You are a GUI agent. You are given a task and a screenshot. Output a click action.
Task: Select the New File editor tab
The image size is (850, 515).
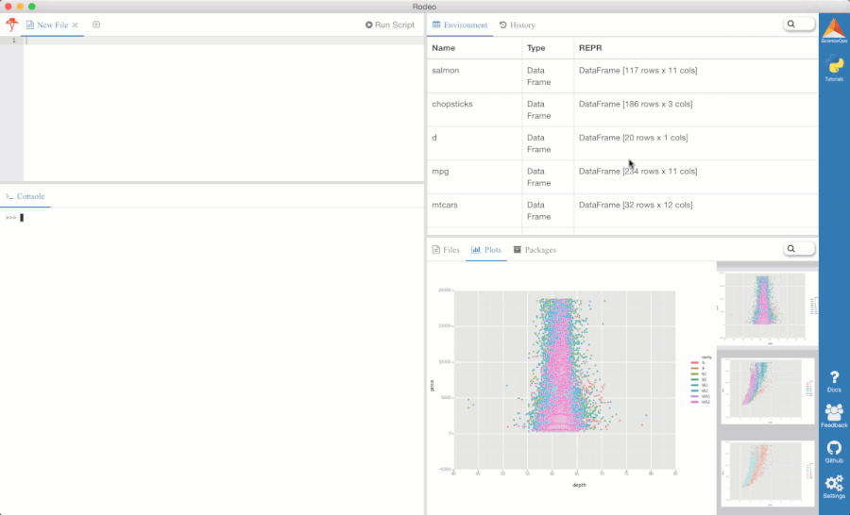point(53,25)
